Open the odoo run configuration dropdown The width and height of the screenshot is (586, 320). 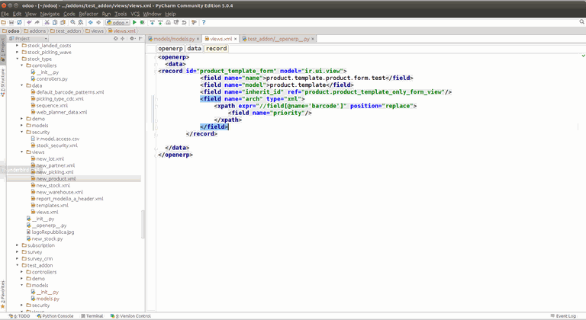[118, 22]
